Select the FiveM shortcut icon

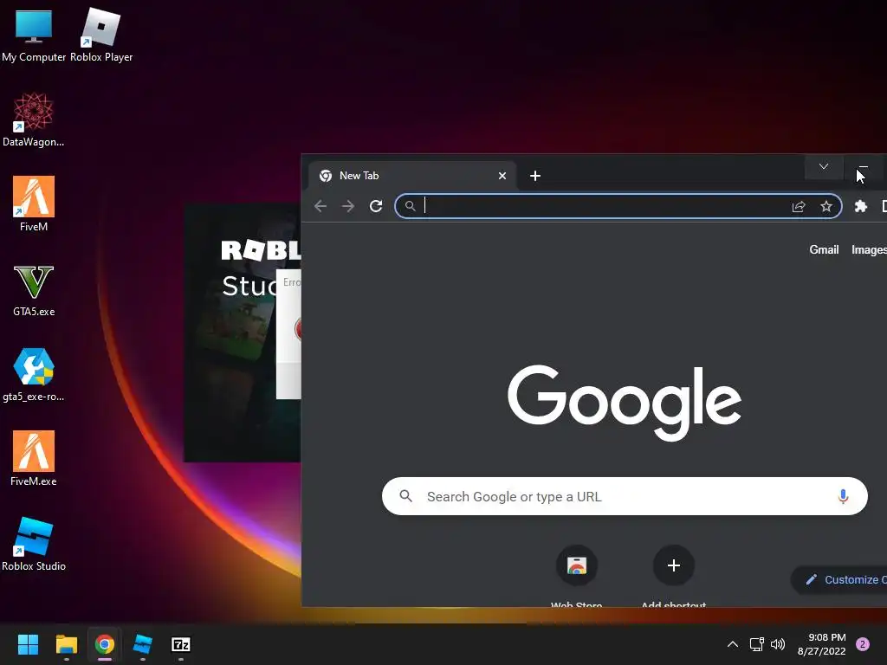pyautogui.click(x=34, y=203)
